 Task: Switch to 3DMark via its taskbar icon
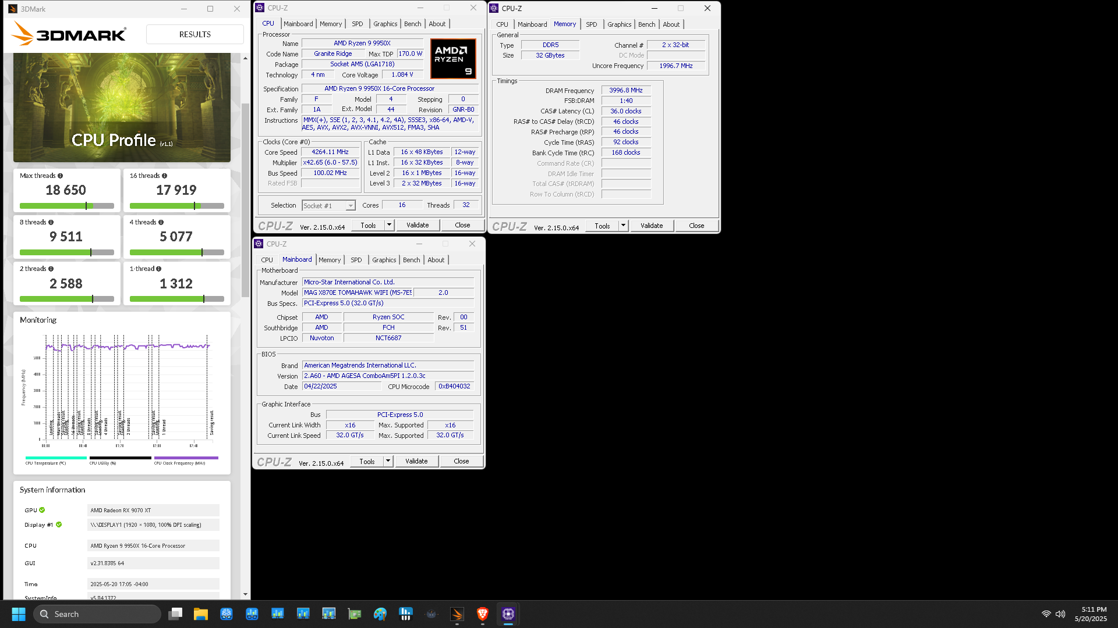tap(457, 614)
